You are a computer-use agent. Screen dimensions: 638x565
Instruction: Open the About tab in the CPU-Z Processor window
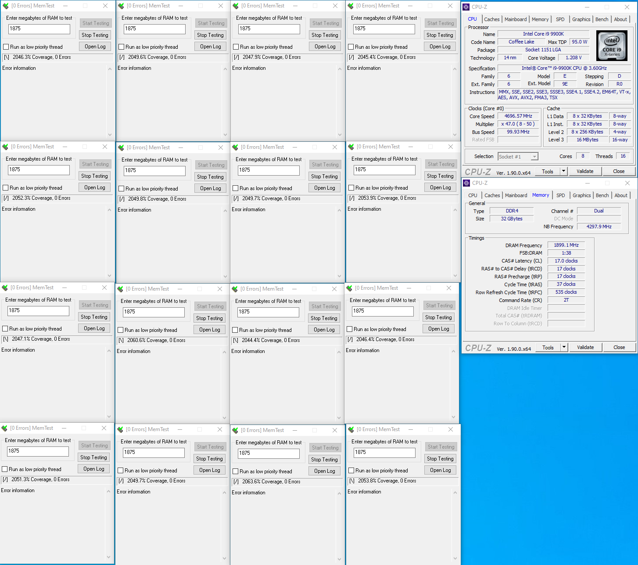[x=620, y=19]
